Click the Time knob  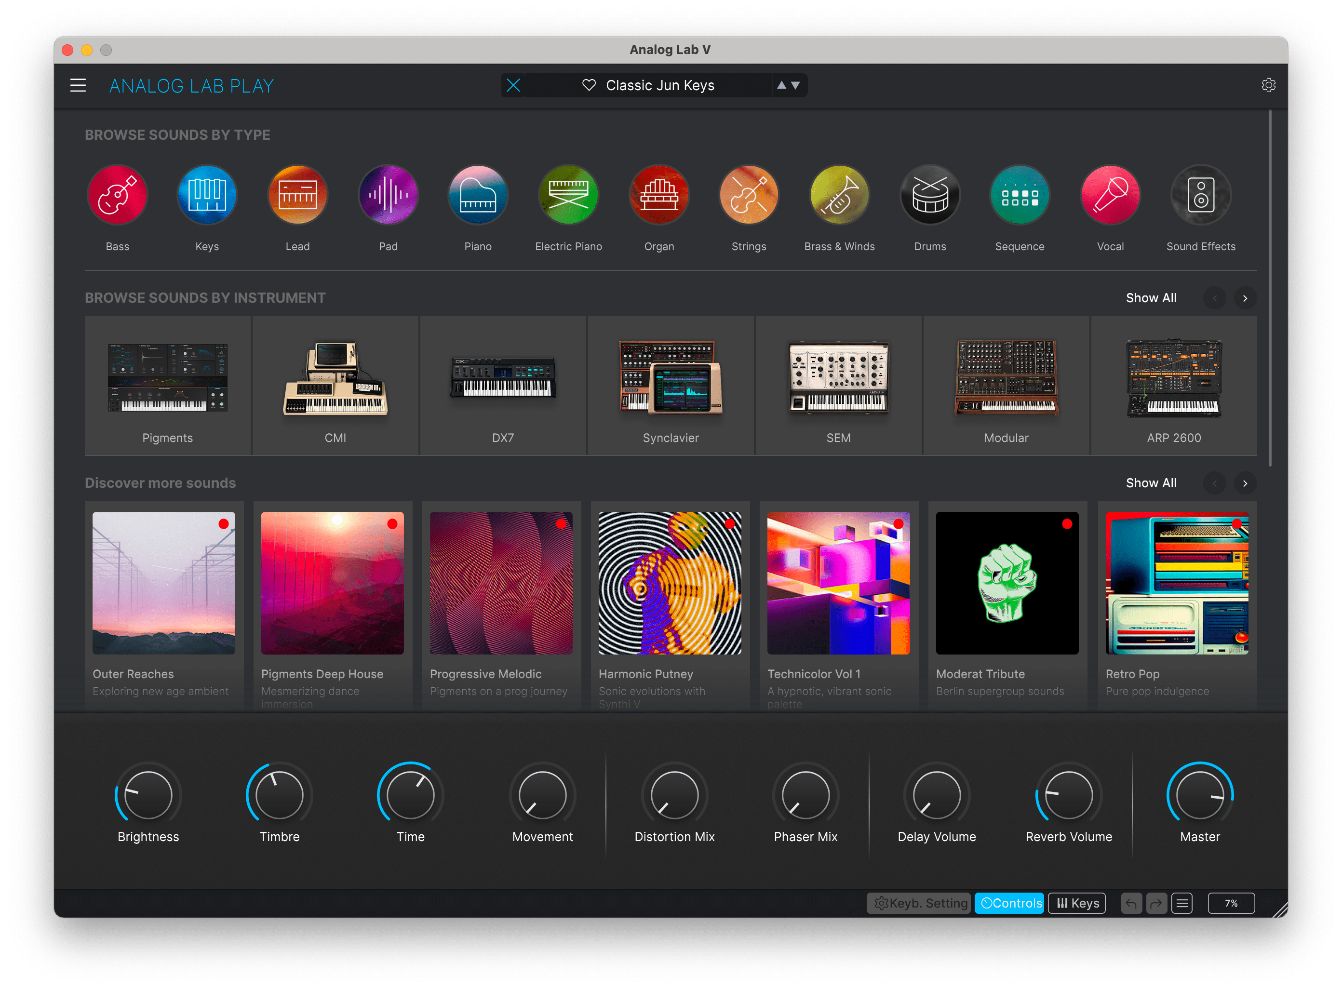pyautogui.click(x=410, y=795)
